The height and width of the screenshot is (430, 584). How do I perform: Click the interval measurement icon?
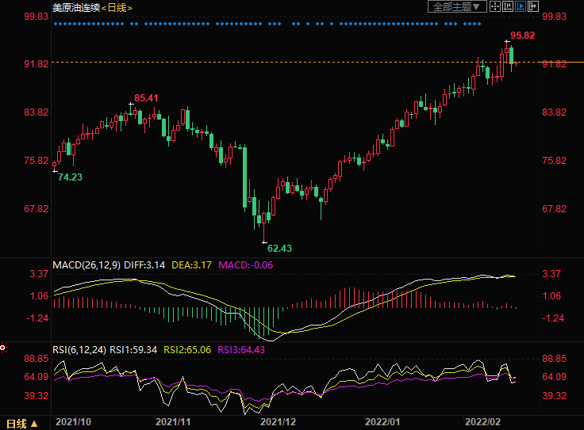point(508,7)
